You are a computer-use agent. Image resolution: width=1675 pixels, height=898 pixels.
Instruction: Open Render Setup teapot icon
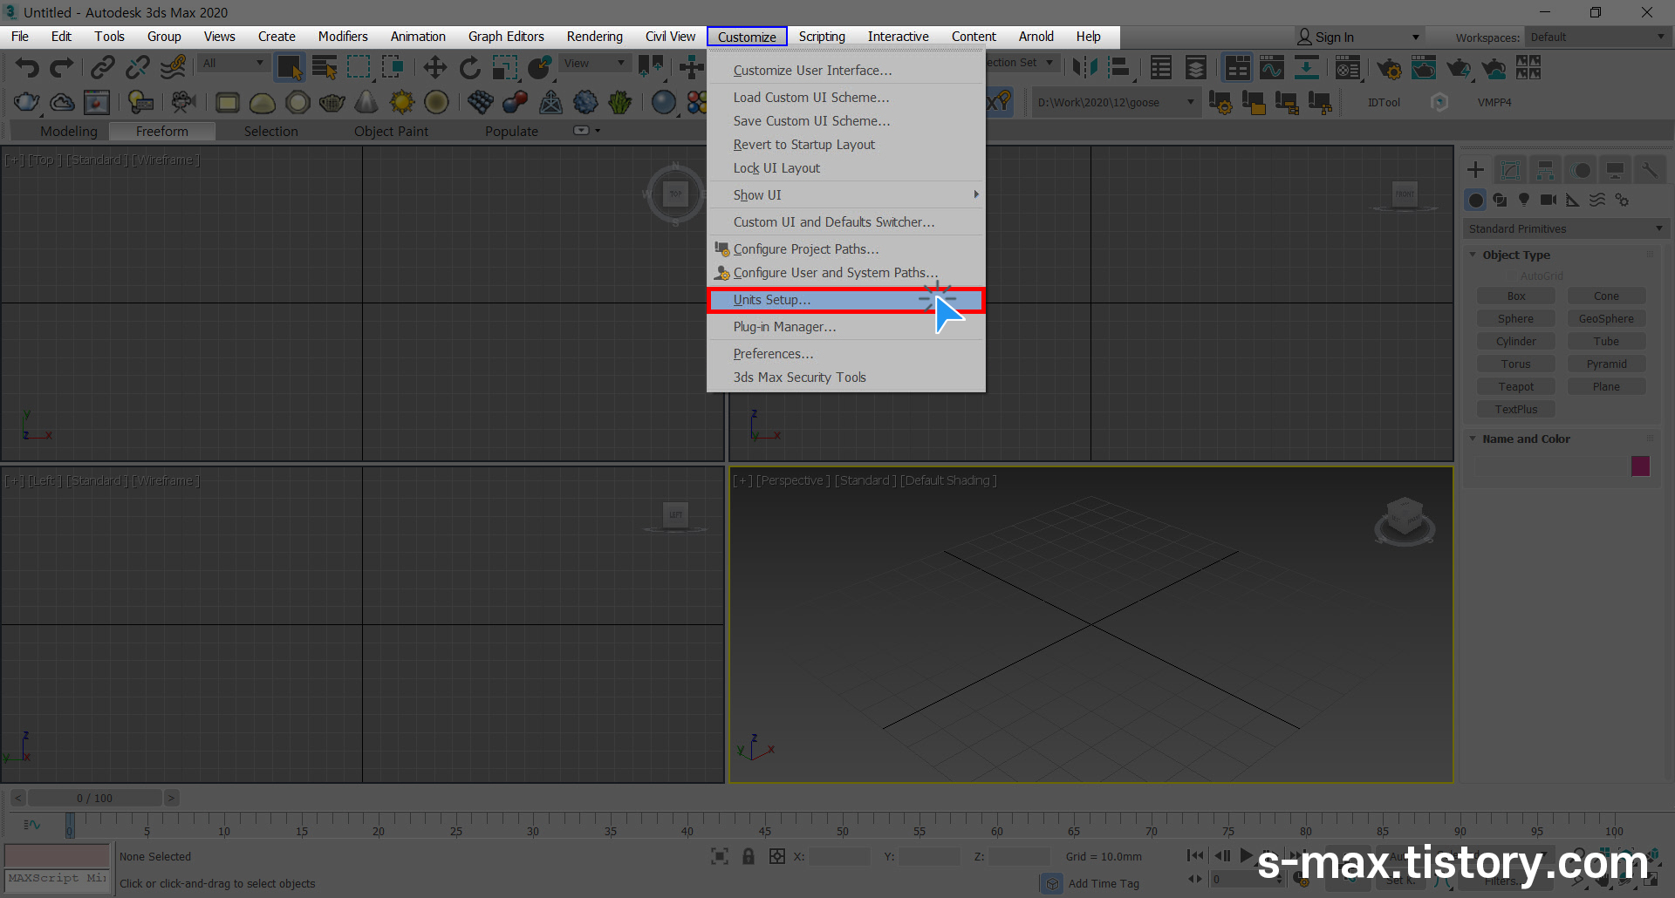point(1389,67)
